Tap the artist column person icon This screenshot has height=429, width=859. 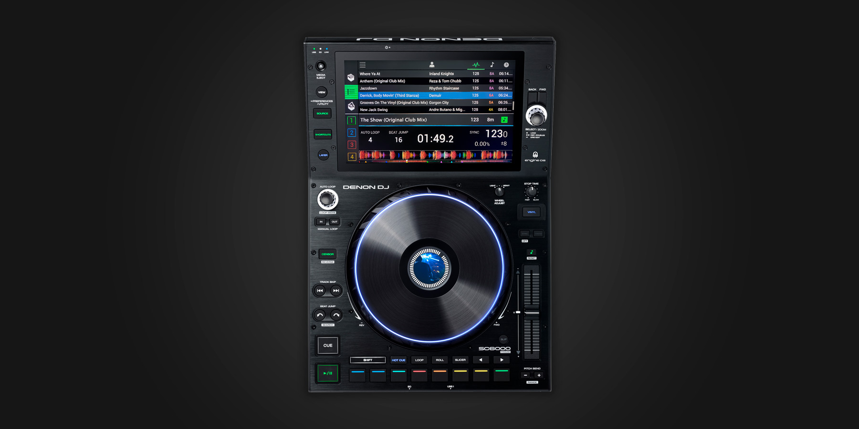pyautogui.click(x=432, y=65)
